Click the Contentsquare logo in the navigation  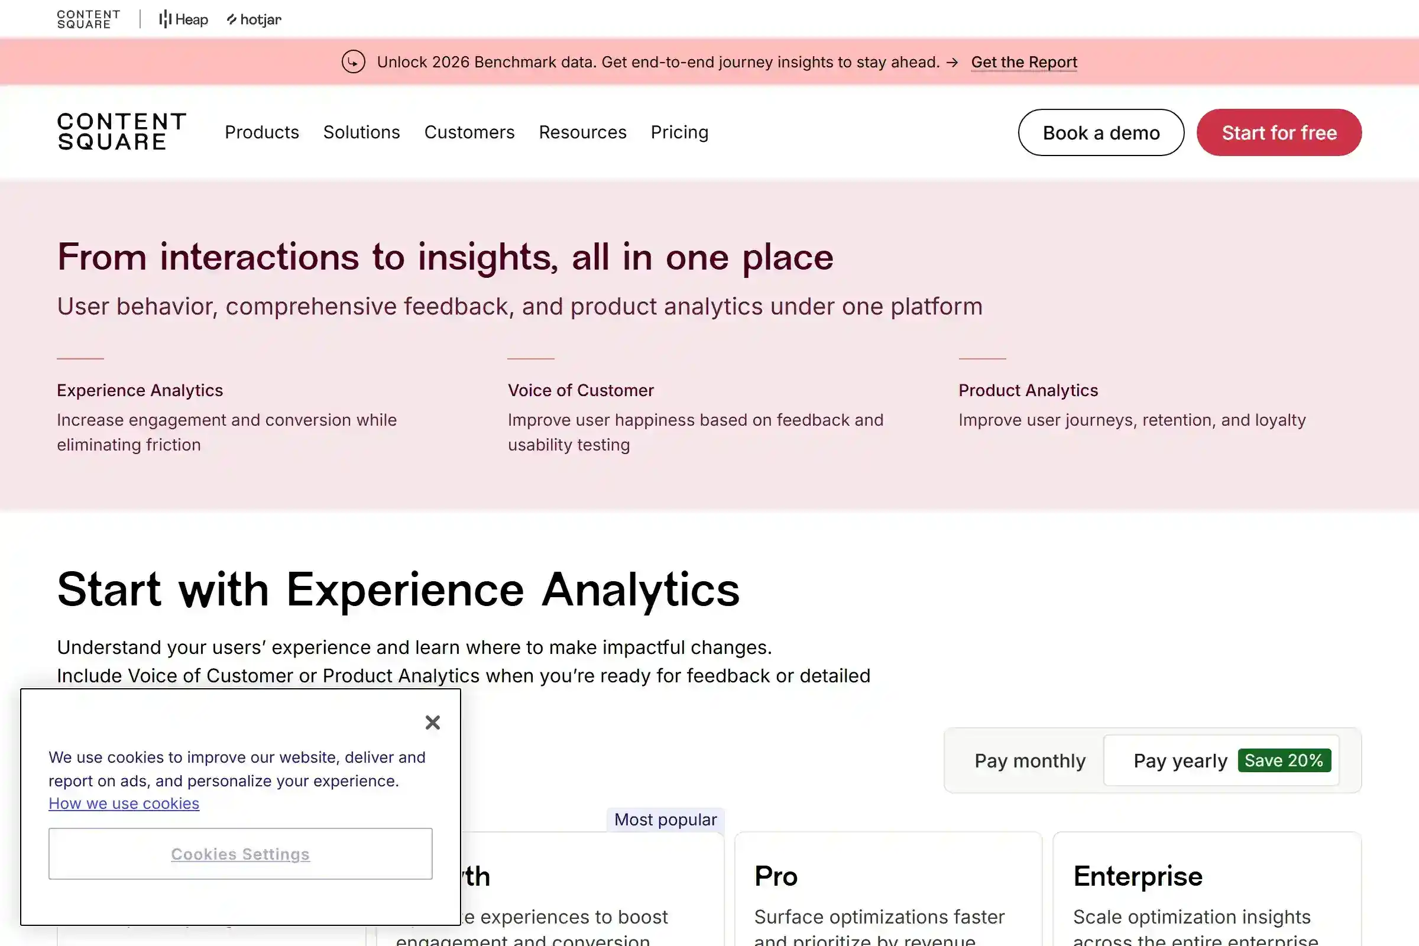pyautogui.click(x=121, y=132)
